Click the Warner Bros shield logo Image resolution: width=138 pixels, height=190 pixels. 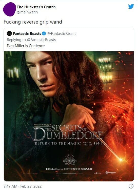click(x=111, y=173)
